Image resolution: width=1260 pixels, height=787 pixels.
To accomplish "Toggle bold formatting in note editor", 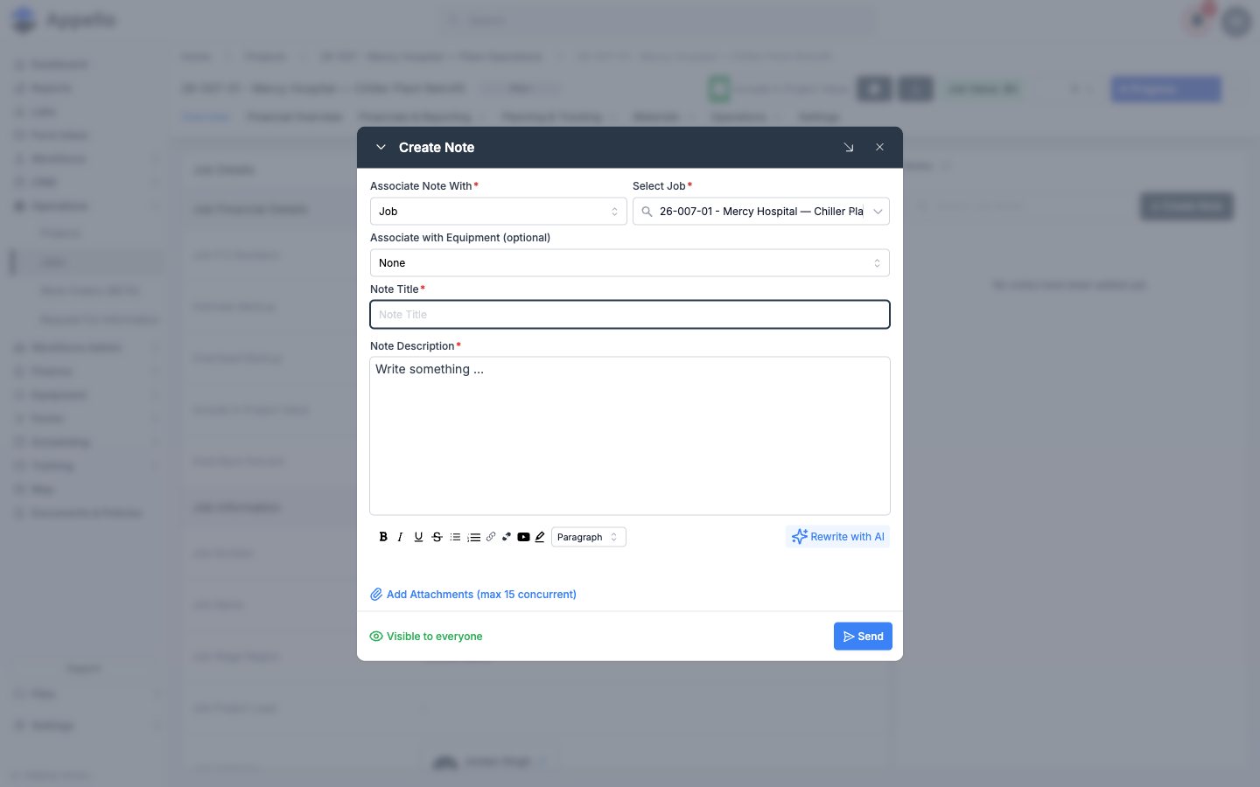I will tap(383, 537).
